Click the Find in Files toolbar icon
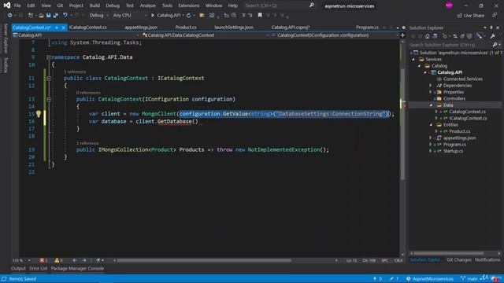The image size is (504, 283). click(x=202, y=16)
